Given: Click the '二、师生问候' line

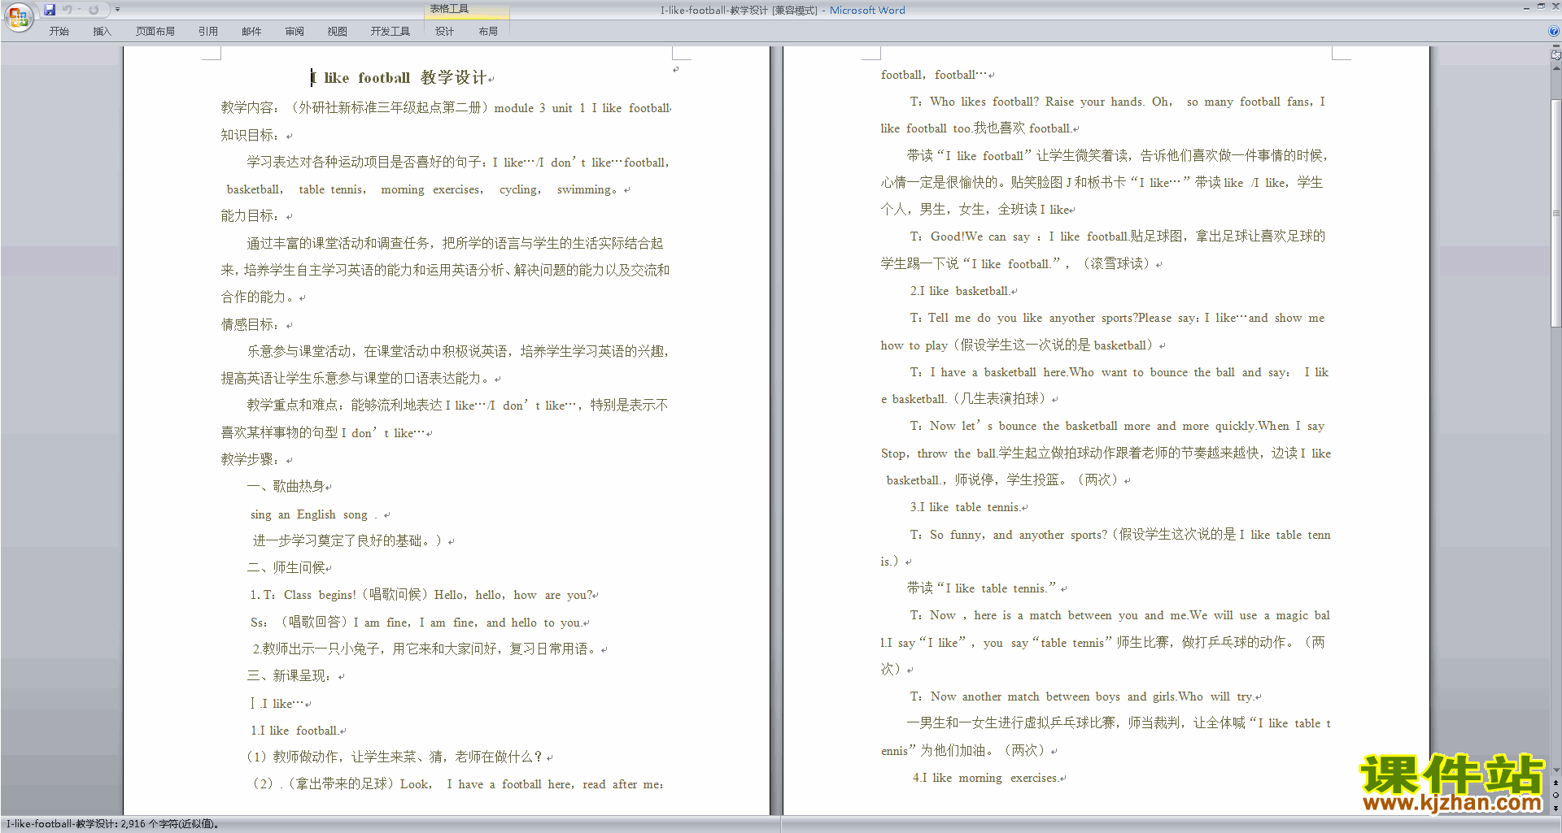Looking at the screenshot, I should pos(286,567).
